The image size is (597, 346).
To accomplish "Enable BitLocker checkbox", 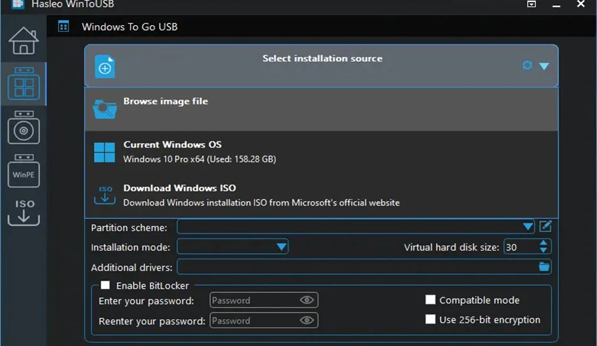I will [x=106, y=286].
